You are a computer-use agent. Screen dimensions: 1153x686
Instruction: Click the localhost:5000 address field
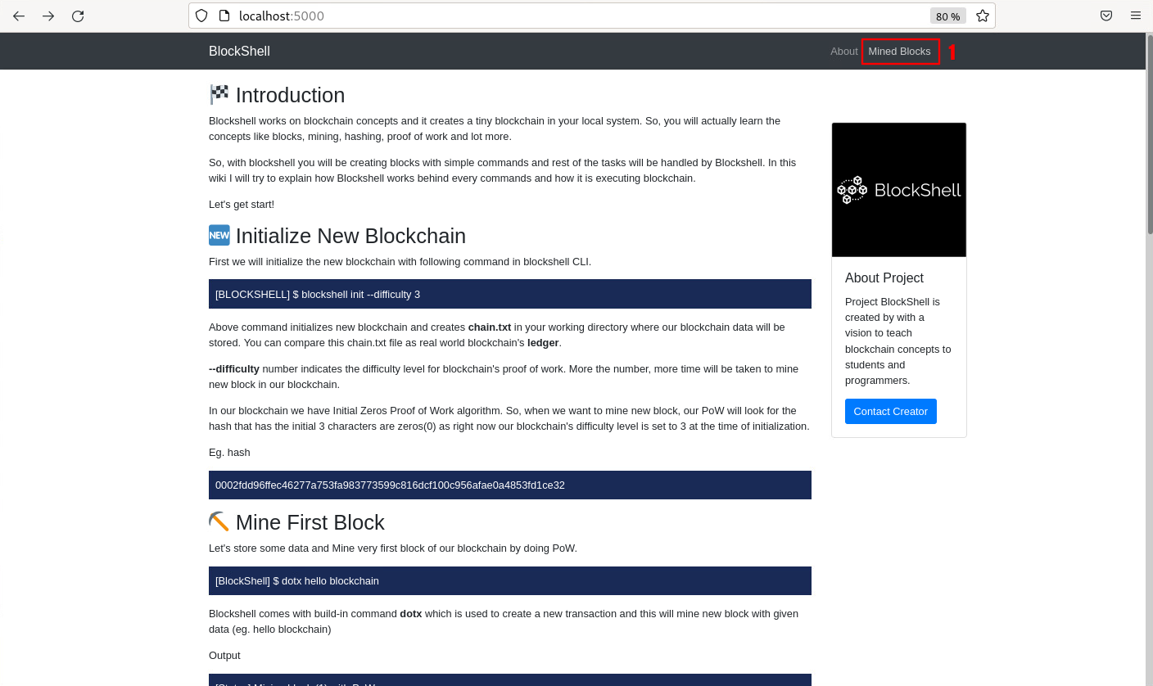coord(573,16)
